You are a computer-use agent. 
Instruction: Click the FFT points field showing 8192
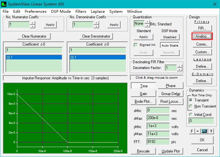click(158, 142)
